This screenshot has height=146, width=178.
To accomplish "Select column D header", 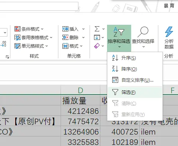I will pyautogui.click(x=80, y=90).
